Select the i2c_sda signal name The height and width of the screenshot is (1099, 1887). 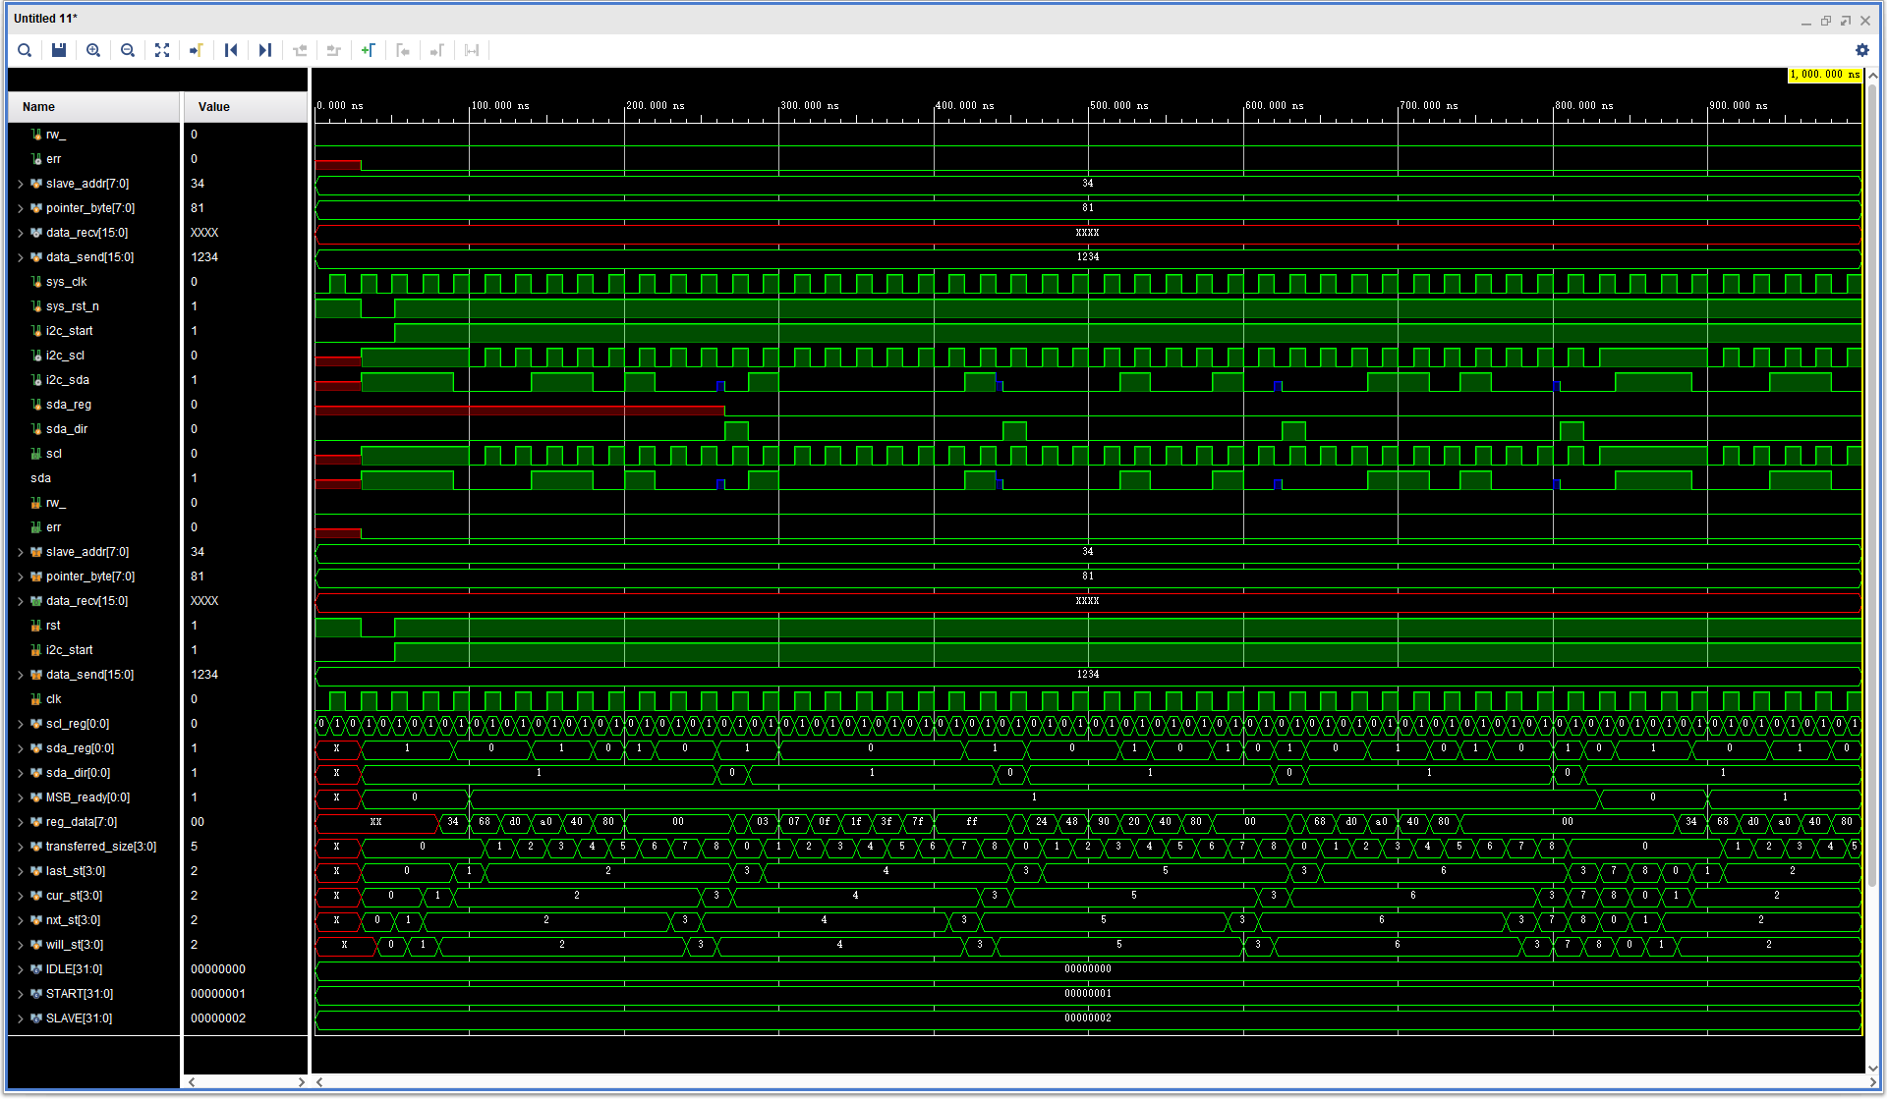click(x=69, y=380)
